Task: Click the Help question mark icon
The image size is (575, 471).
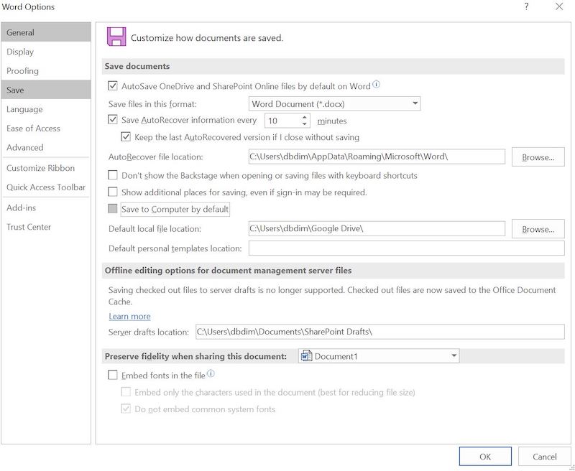Action: click(x=527, y=6)
